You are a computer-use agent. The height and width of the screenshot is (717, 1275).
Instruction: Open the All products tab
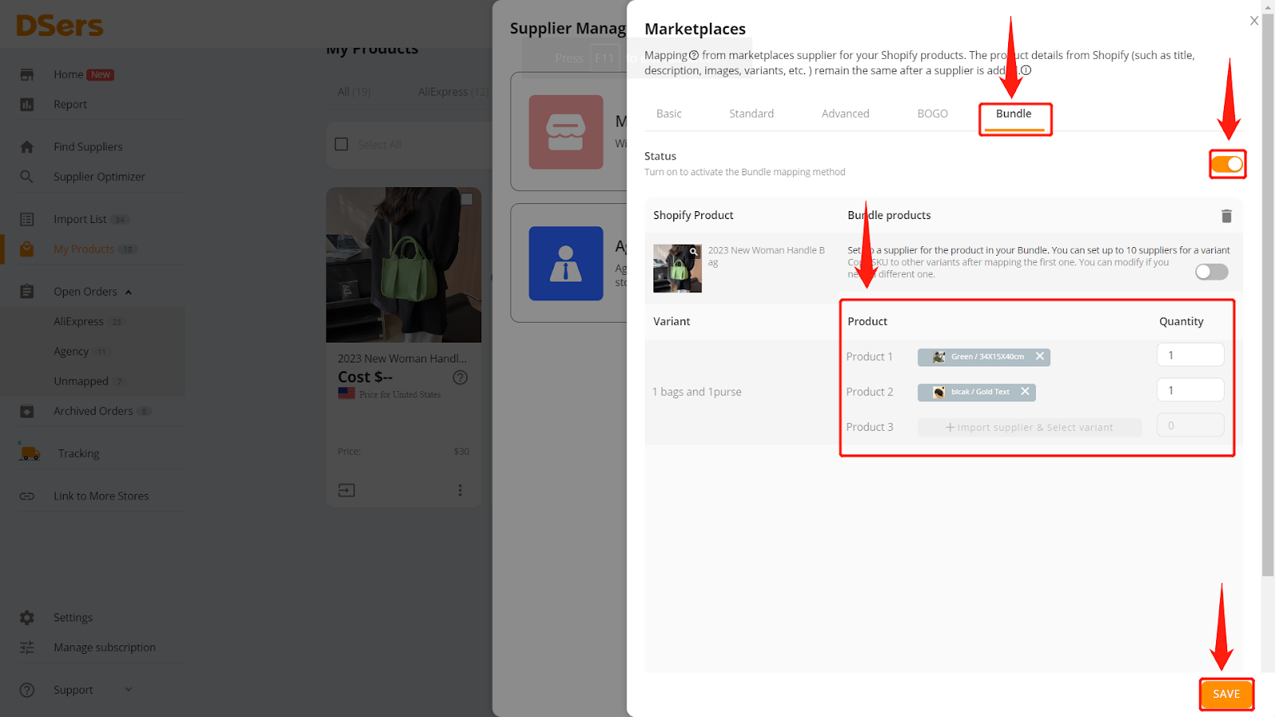(354, 92)
